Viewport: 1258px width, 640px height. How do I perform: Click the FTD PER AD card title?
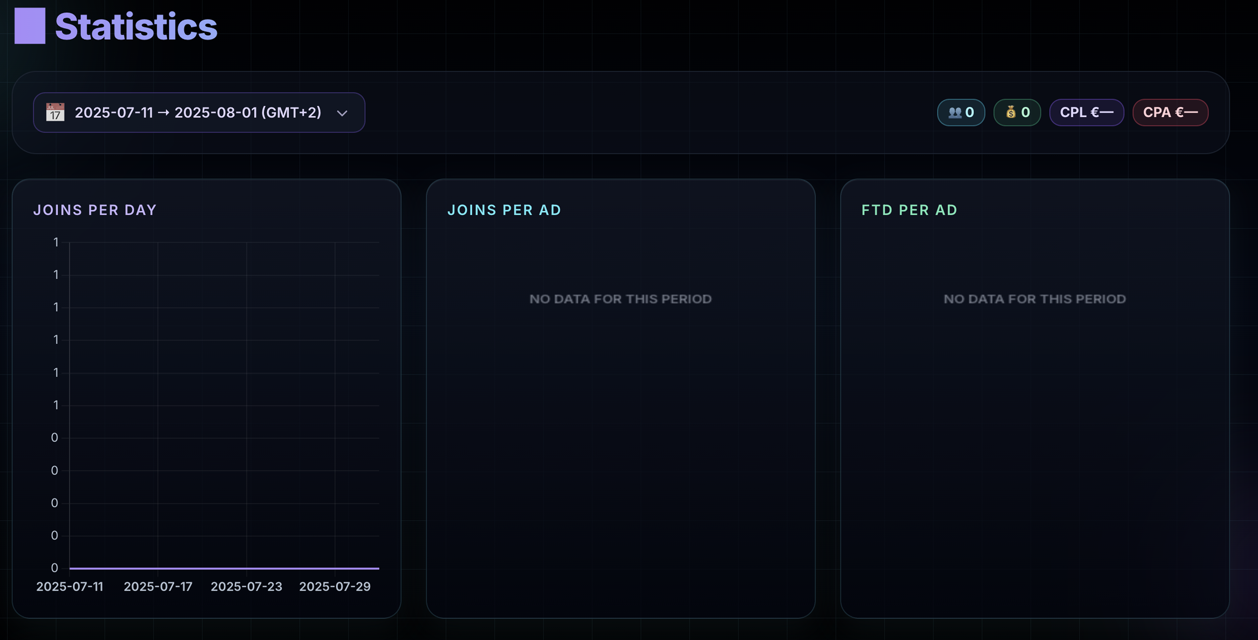(909, 210)
